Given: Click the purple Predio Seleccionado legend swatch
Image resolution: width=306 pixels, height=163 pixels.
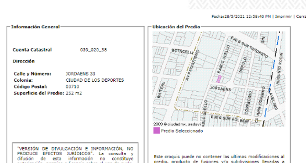Looking at the screenshot, I should coord(157,130).
